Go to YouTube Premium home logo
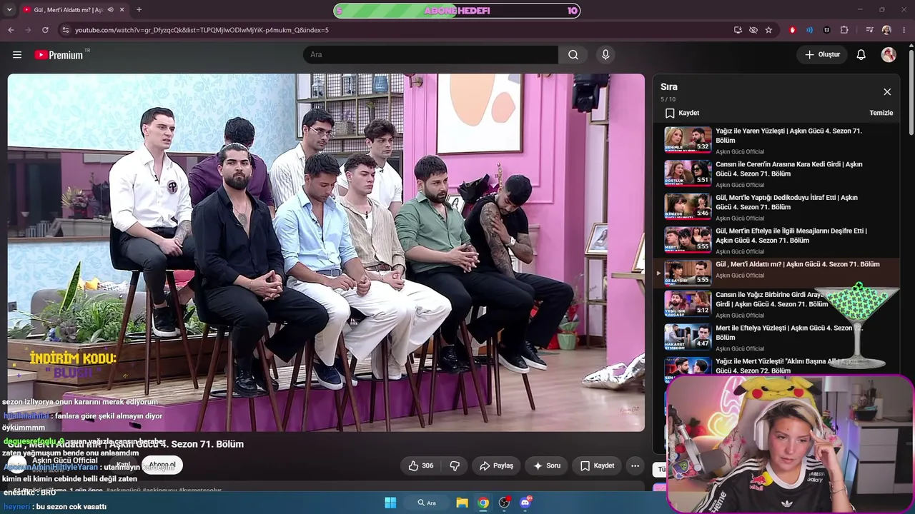The width and height of the screenshot is (915, 514). [x=59, y=55]
